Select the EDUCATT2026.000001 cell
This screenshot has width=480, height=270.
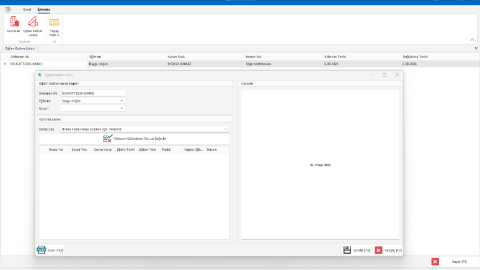pyautogui.click(x=48, y=64)
